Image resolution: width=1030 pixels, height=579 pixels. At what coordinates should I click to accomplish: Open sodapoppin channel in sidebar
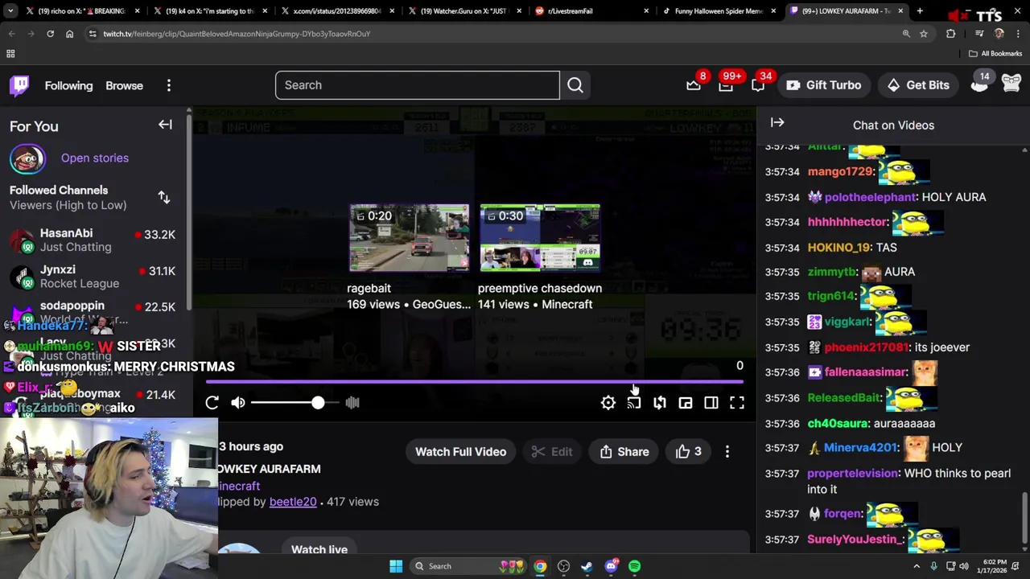click(x=93, y=312)
